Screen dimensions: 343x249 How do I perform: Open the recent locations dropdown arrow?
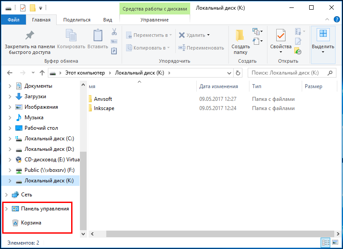pos(33,72)
